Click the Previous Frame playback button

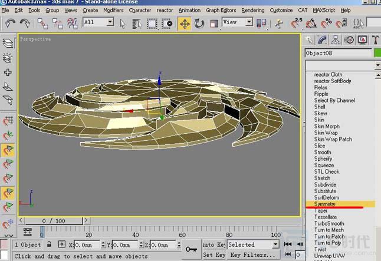tap(300, 244)
